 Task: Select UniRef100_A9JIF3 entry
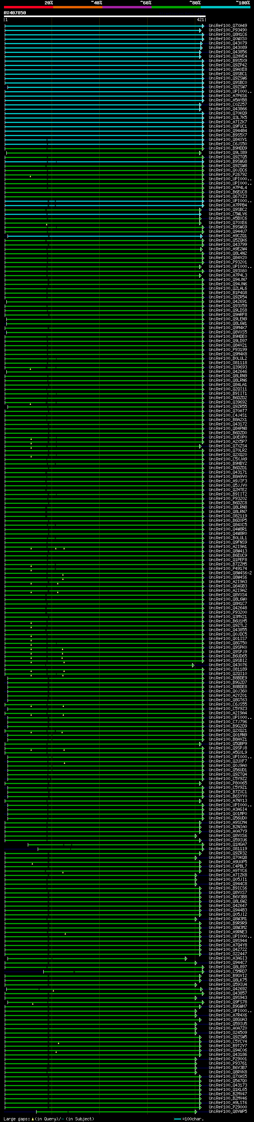228,481
